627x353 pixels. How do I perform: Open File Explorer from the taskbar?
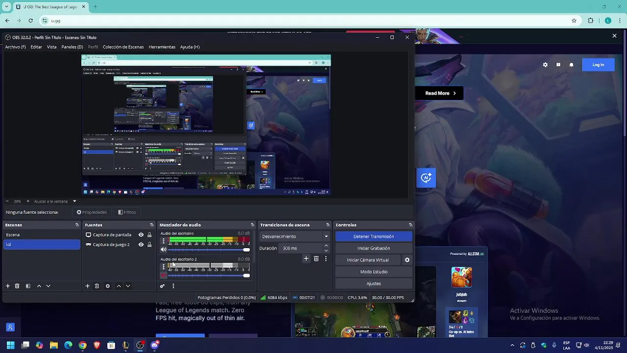pos(54,345)
